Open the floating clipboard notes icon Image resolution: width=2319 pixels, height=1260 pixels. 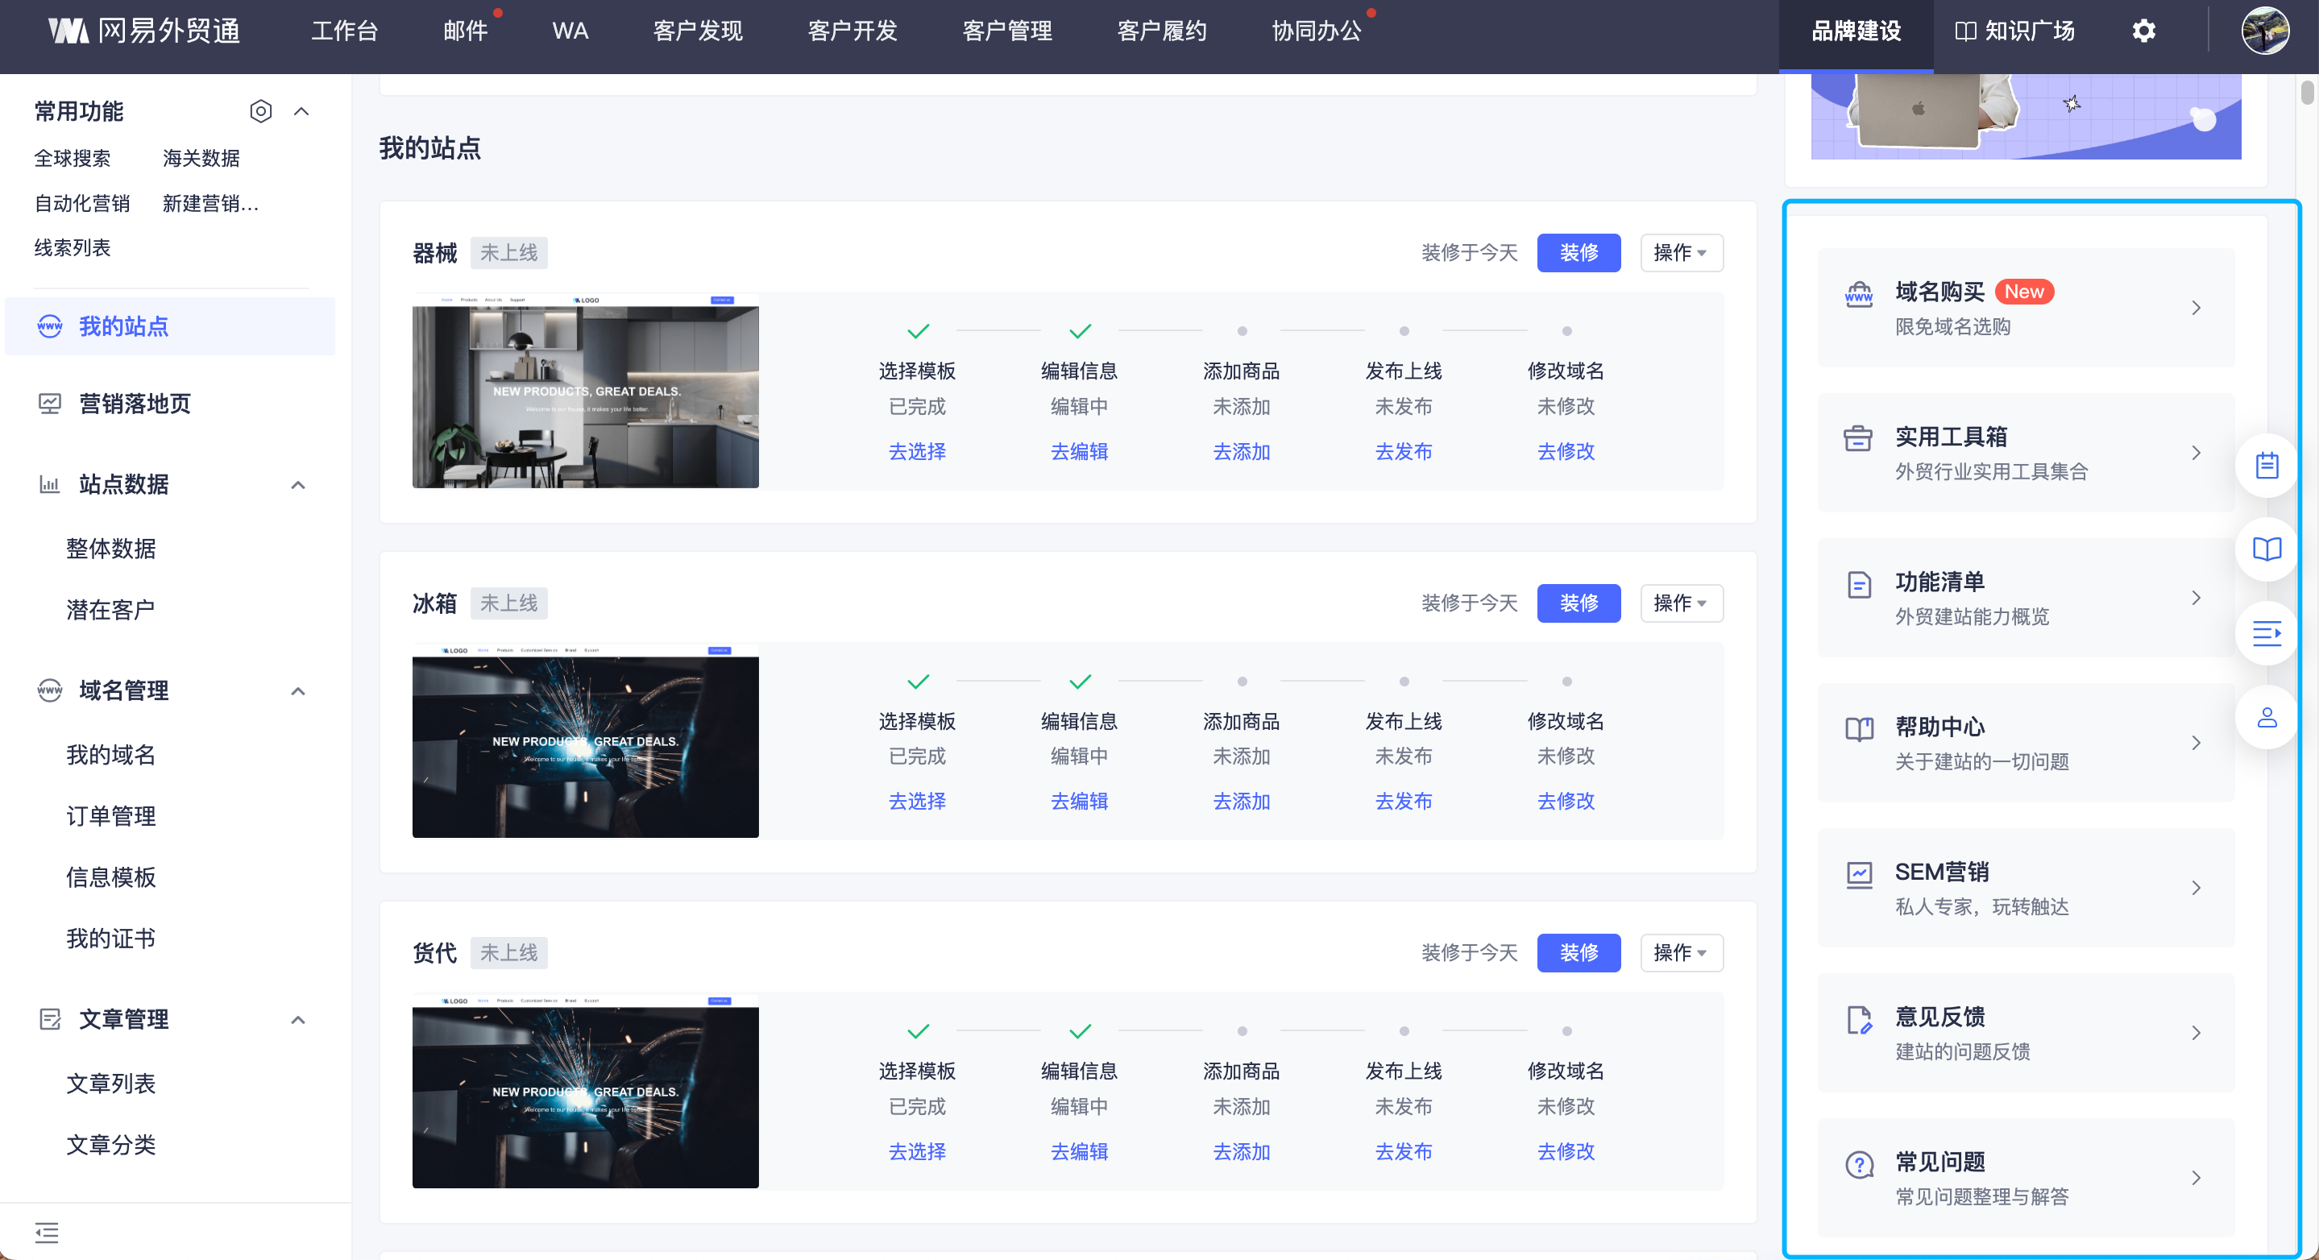click(x=2266, y=466)
